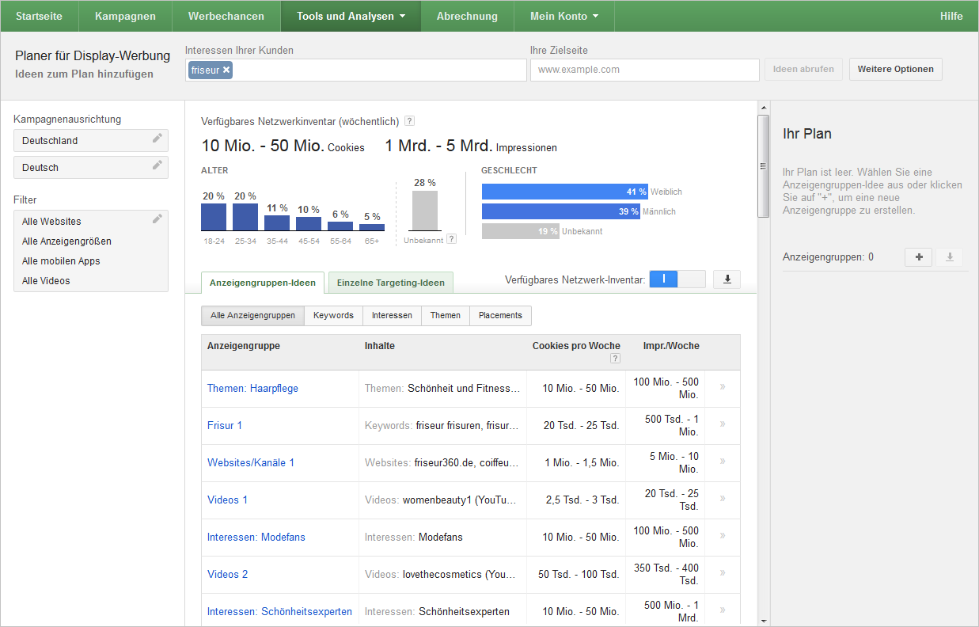Open Werbechancen section
Image resolution: width=979 pixels, height=627 pixels.
[x=226, y=16]
